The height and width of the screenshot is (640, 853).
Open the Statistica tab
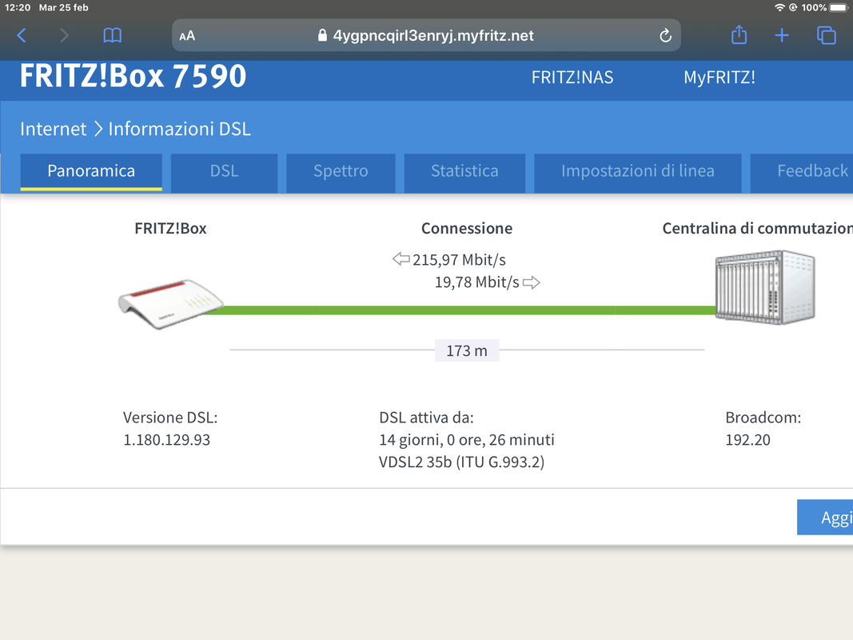(x=464, y=173)
